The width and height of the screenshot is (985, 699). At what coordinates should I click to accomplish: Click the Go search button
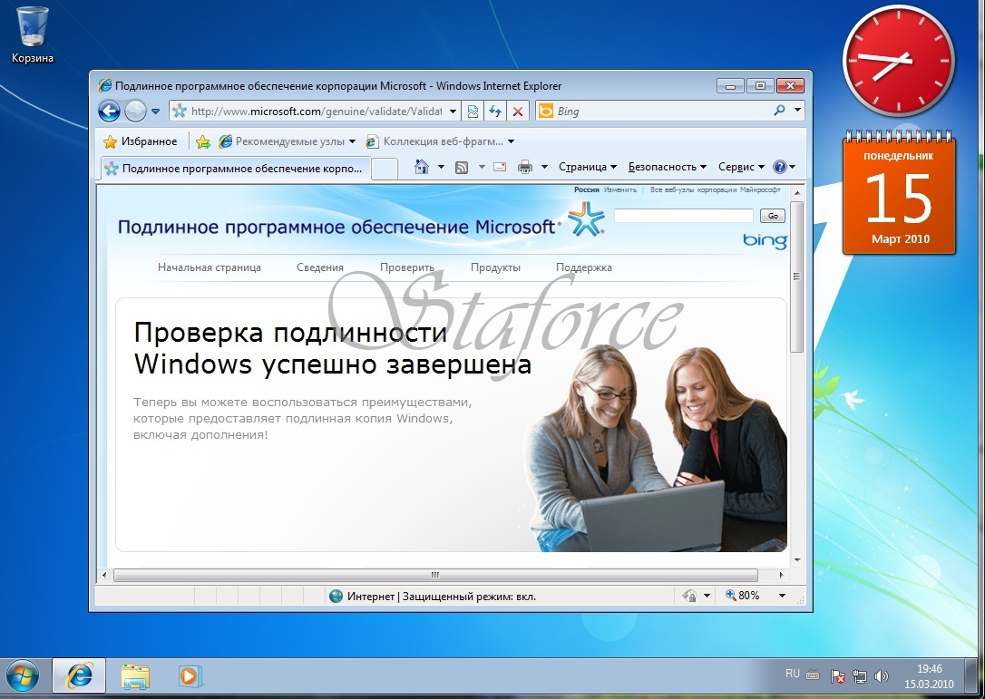(x=771, y=216)
